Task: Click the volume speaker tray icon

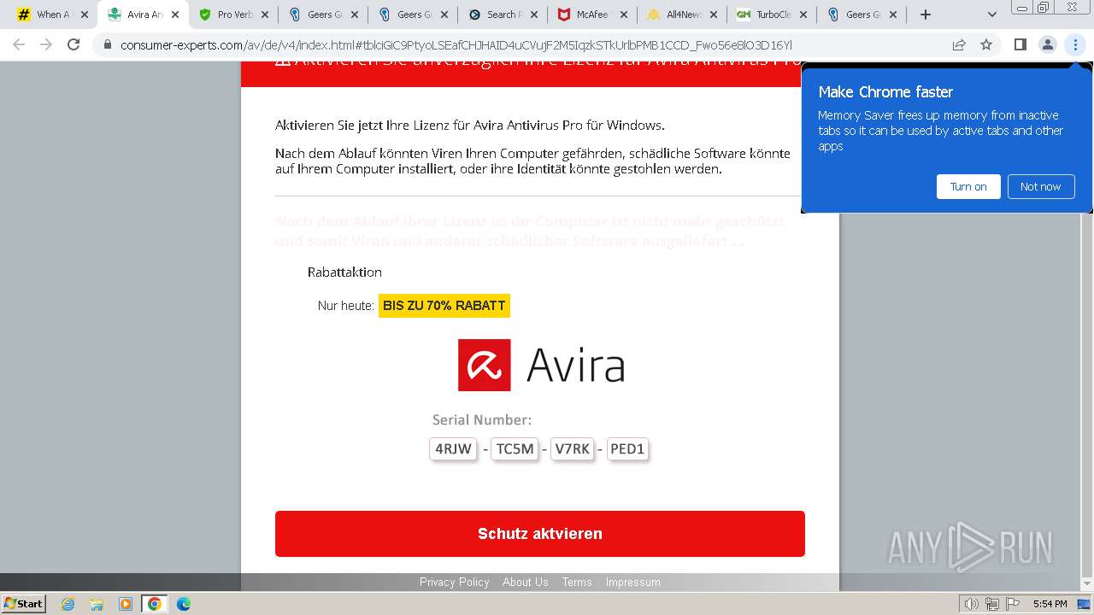Action: point(972,604)
